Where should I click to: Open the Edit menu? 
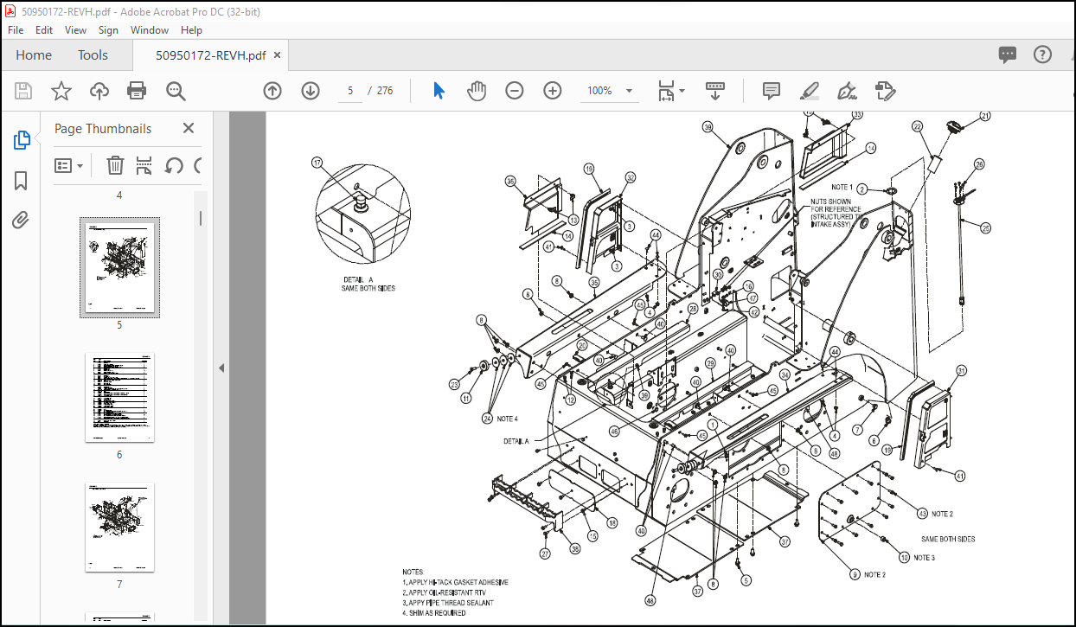click(44, 30)
